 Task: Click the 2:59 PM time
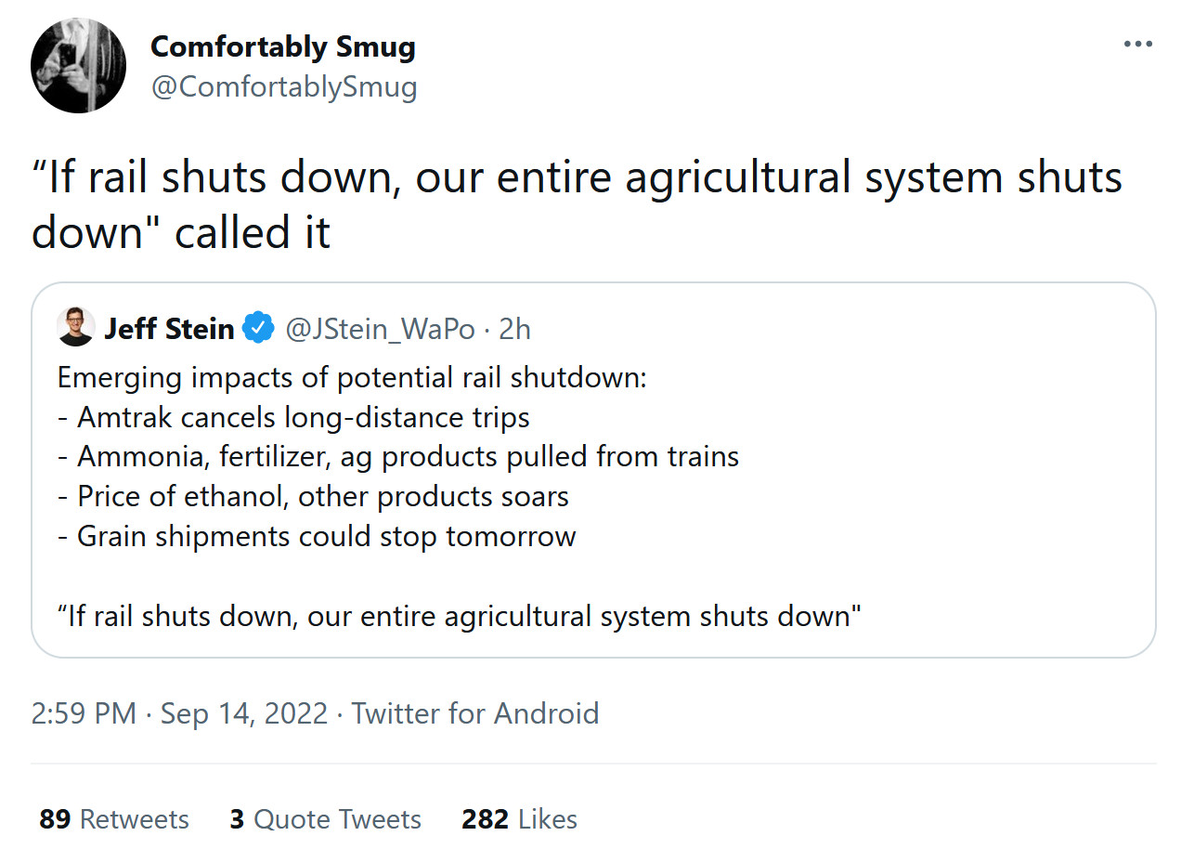pos(84,713)
